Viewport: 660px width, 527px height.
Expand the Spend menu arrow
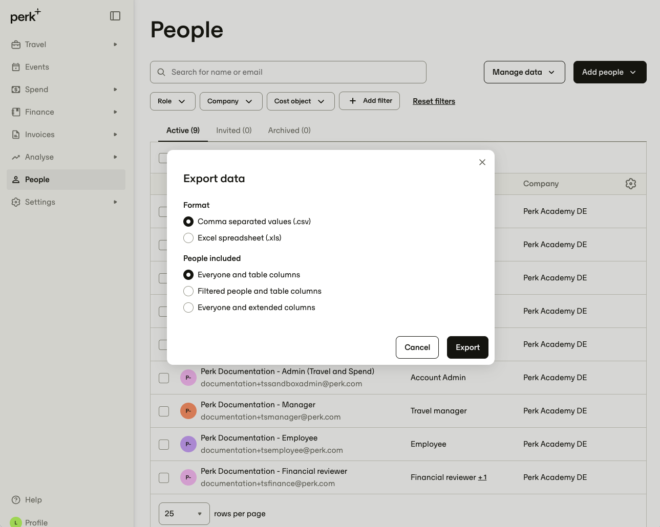point(115,90)
